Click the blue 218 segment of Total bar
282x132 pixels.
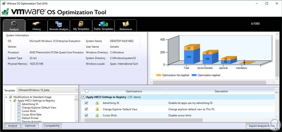tap(189, 57)
